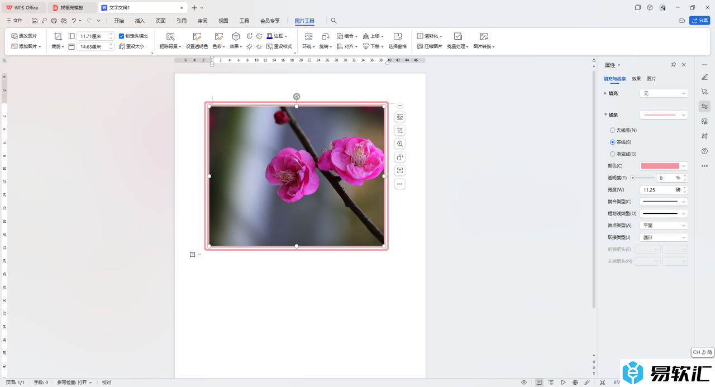Open the 端点类型(A) cap type dropdown
This screenshot has height=387, width=715.
664,225
